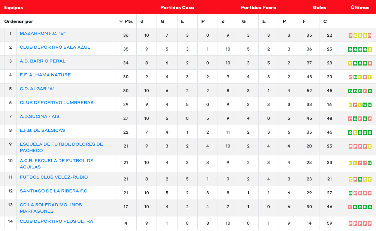The image size is (376, 231).
Task: Click the yellow E badge in Bala Azul's recent results
Action: (370, 49)
